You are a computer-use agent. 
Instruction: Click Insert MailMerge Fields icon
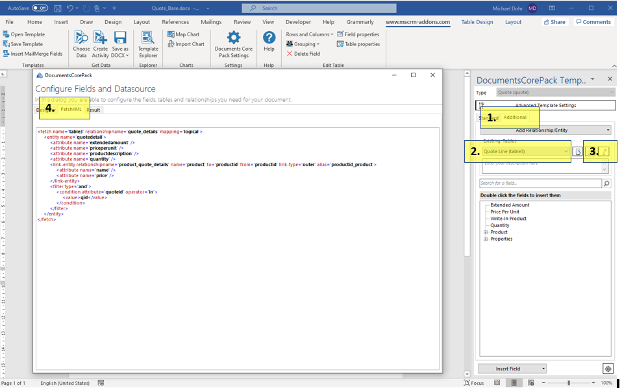click(6, 53)
